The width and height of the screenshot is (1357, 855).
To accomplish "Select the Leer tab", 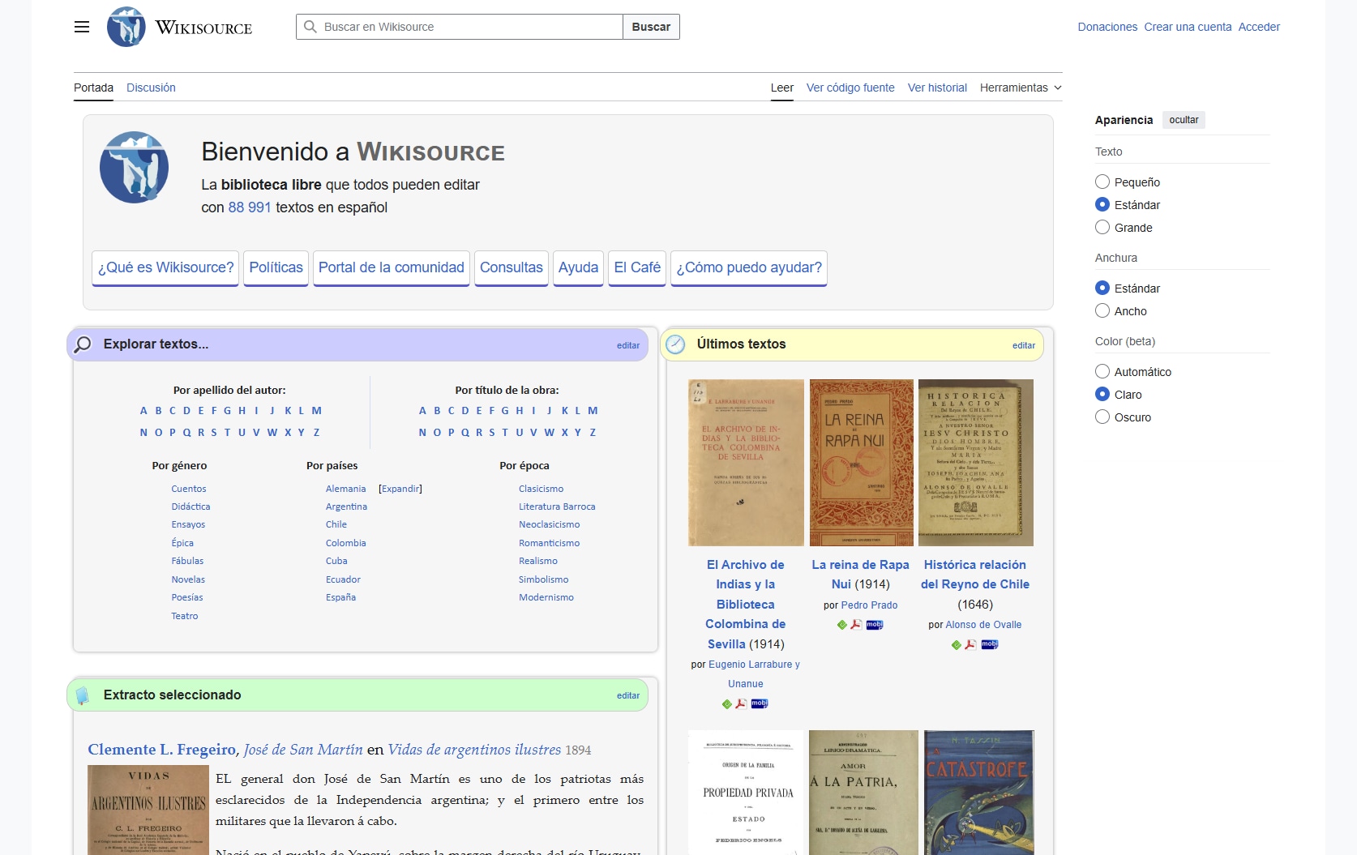I will 782,88.
